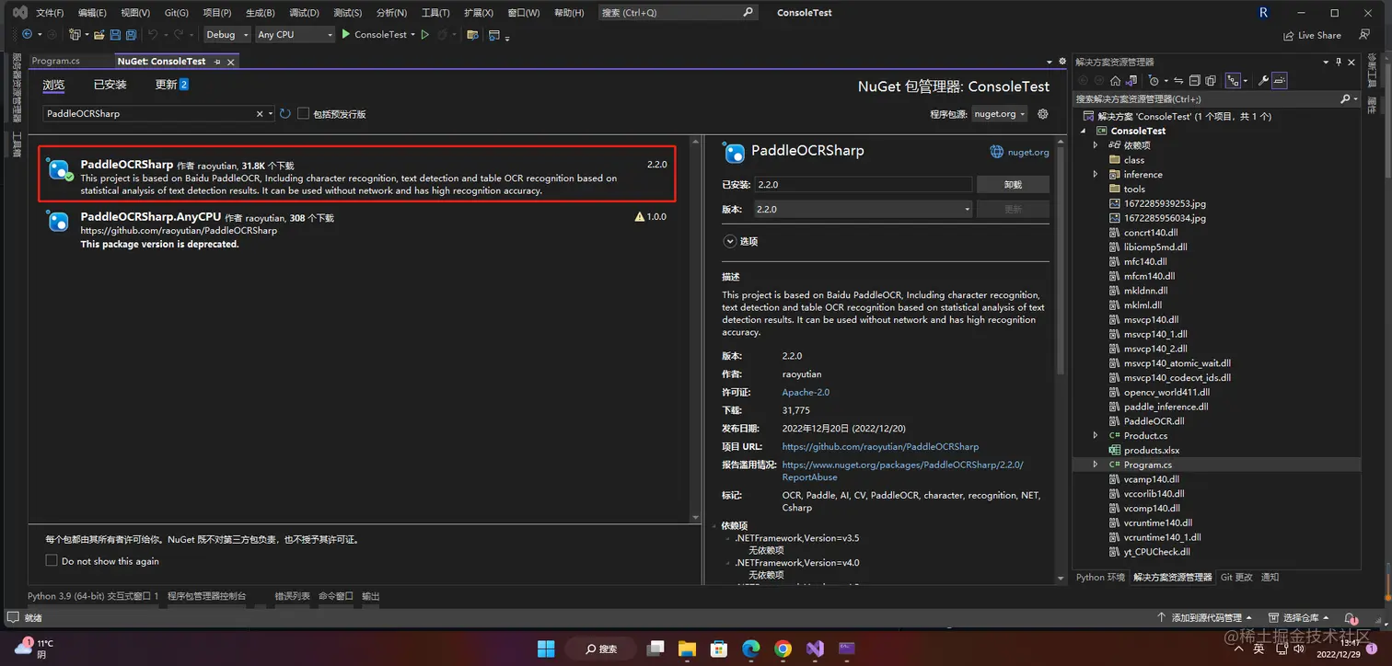
Task: Toggle nested view button in Solution Explorer
Action: pyautogui.click(x=1234, y=81)
